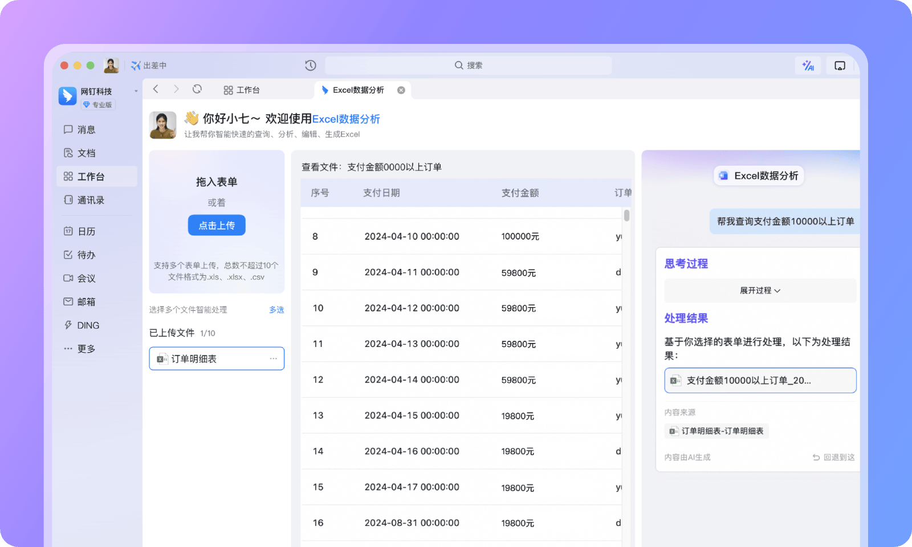The image size is (912, 547).
Task: Expand 更多 in the sidebar
Action: (x=86, y=349)
